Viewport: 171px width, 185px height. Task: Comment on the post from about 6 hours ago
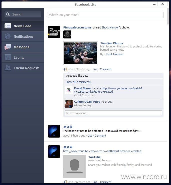coord(106,182)
